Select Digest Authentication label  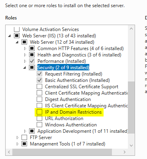click(x=68, y=99)
